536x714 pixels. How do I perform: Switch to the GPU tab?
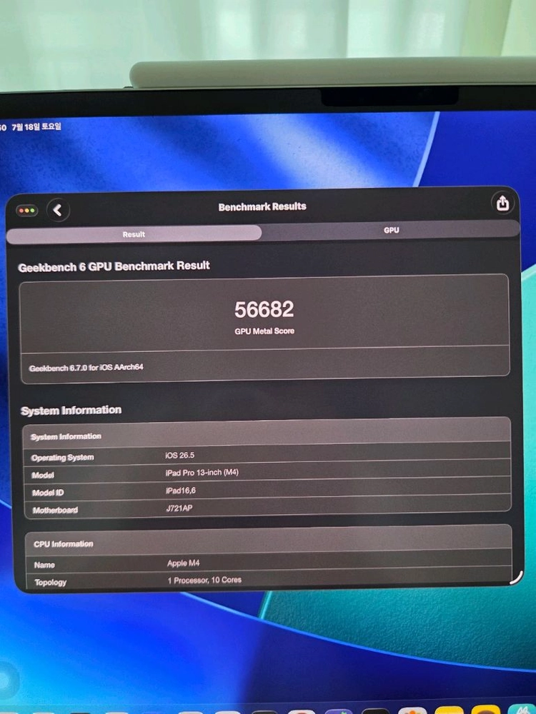[x=391, y=231]
